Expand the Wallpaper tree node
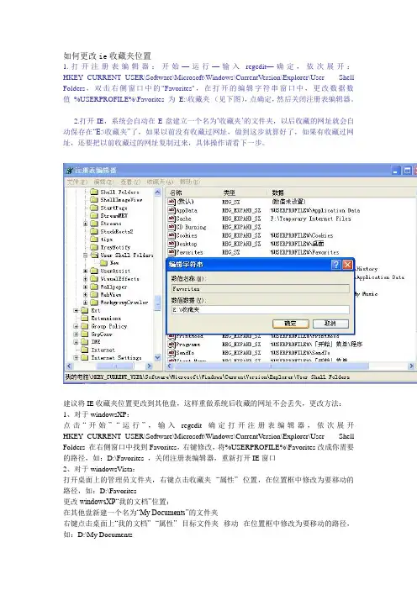The image size is (417, 590). [86, 287]
